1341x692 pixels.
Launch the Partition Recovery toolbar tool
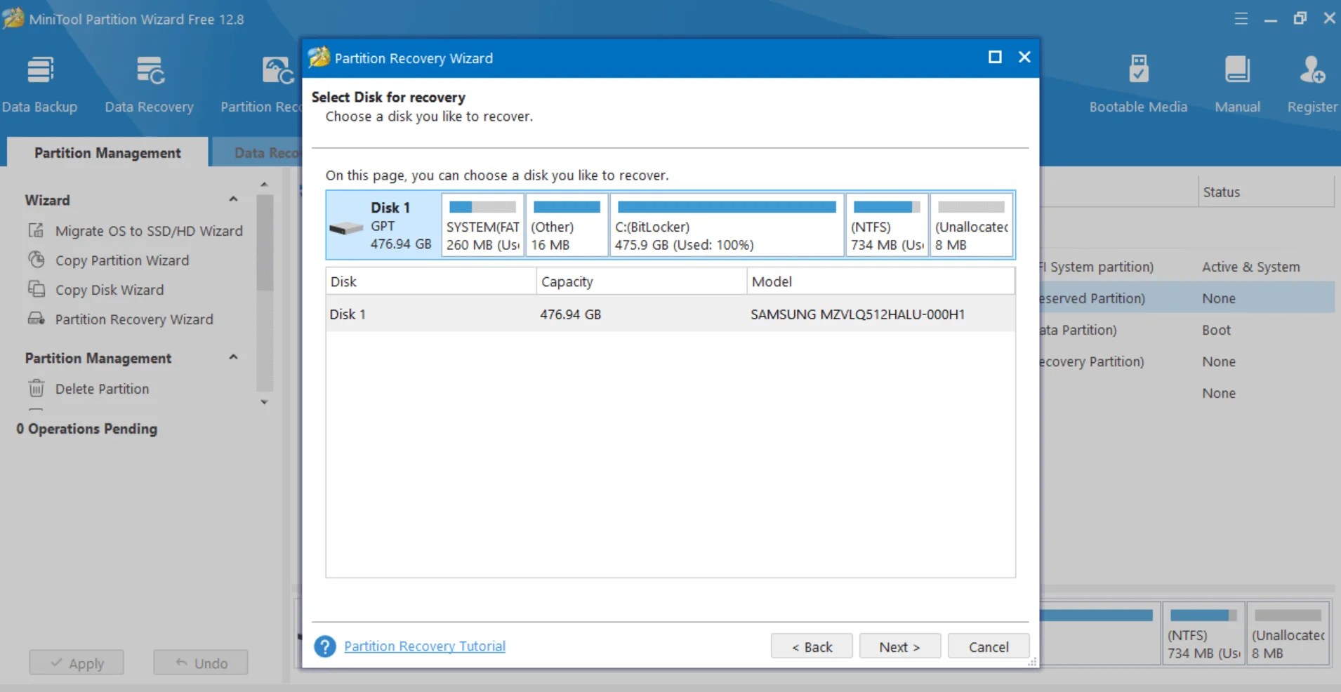(x=275, y=81)
